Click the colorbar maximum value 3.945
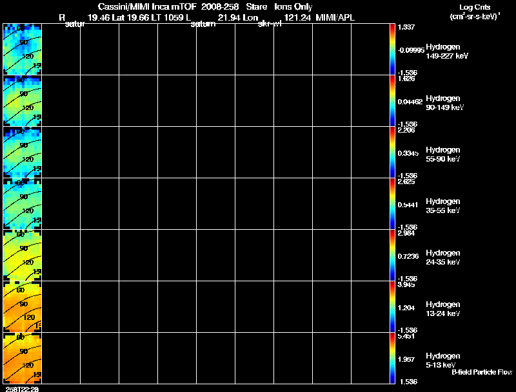 [x=406, y=285]
